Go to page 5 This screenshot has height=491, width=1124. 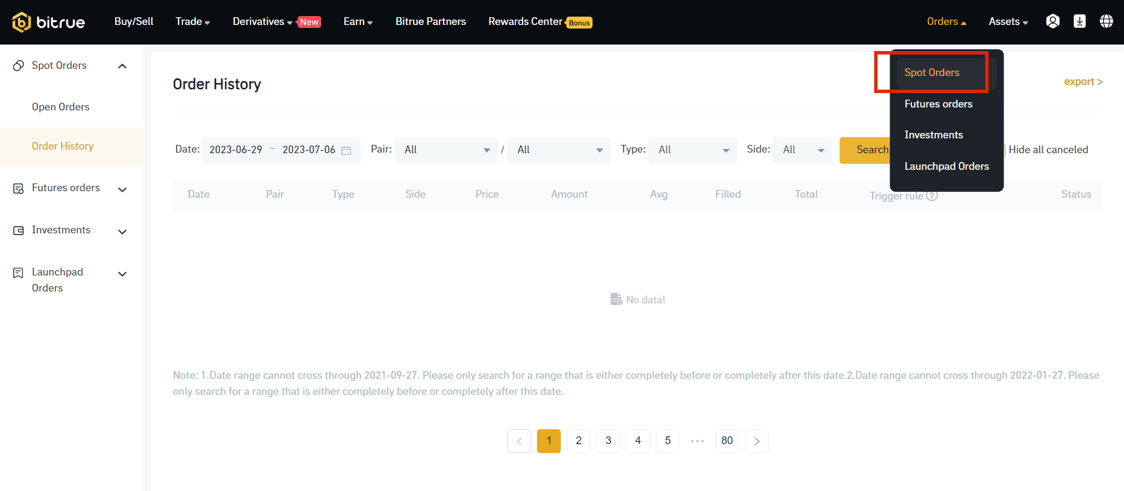(667, 441)
